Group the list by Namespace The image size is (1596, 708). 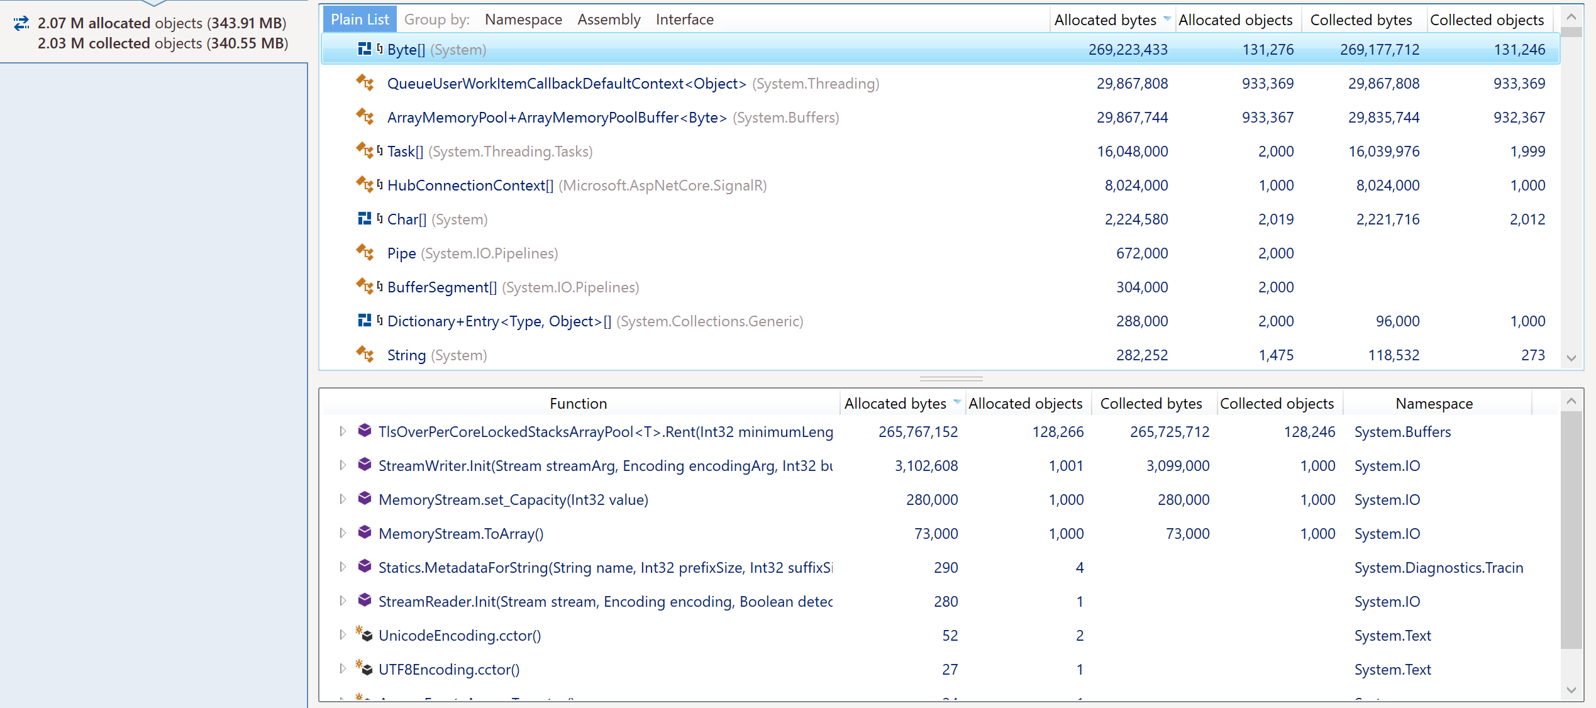click(x=523, y=19)
